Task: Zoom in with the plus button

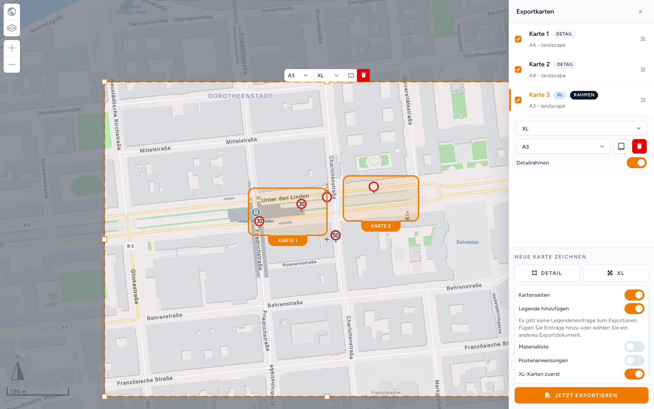Action: click(x=12, y=48)
